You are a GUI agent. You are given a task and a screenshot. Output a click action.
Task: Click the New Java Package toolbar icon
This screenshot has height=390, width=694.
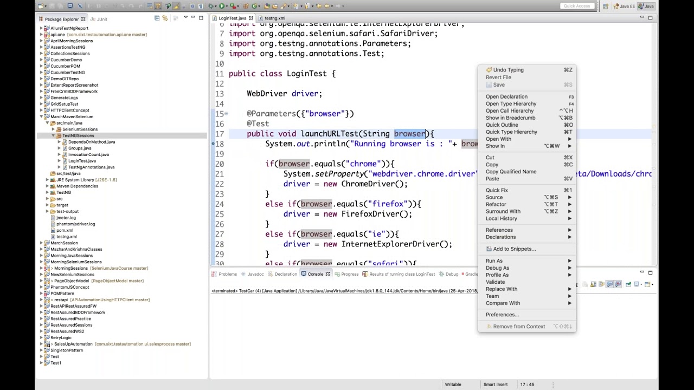coord(246,6)
